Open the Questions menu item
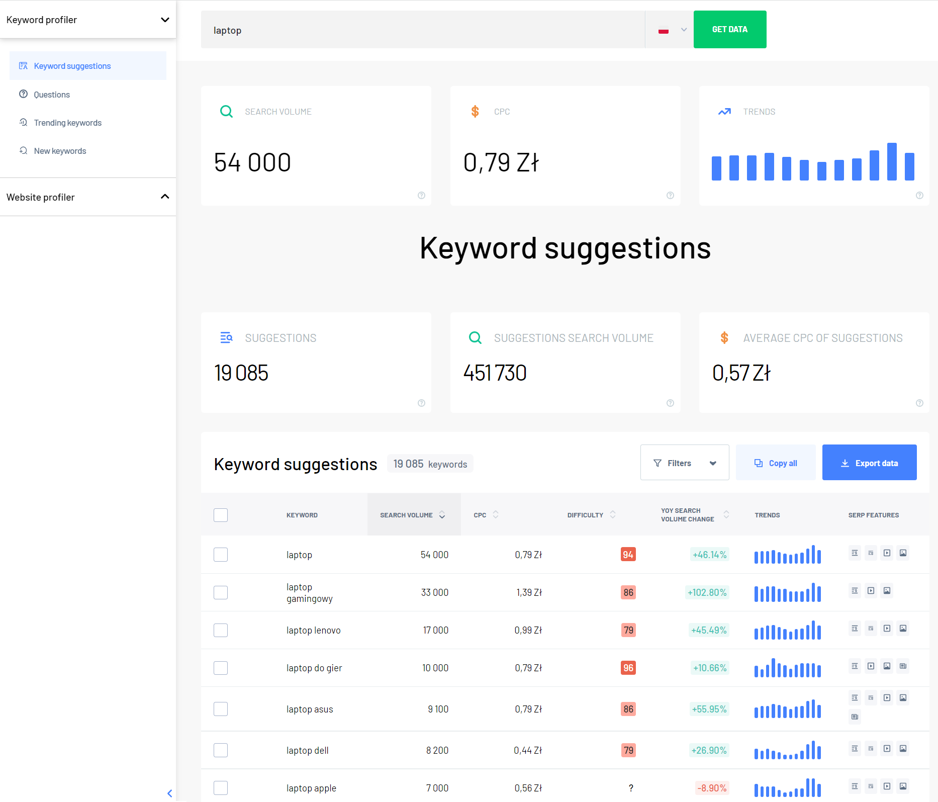The width and height of the screenshot is (938, 802). 52,95
